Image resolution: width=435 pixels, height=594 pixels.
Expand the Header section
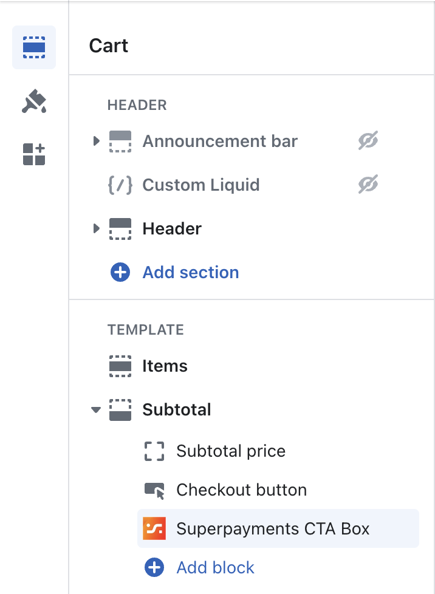(96, 228)
